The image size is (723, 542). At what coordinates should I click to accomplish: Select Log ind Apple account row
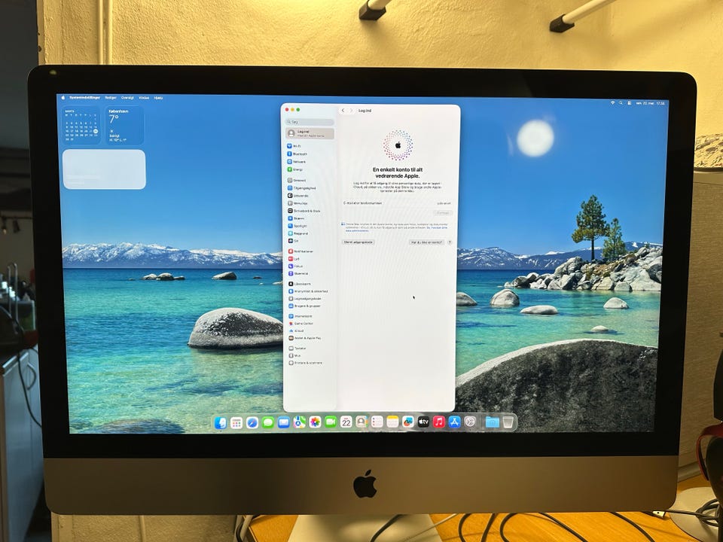pos(310,133)
